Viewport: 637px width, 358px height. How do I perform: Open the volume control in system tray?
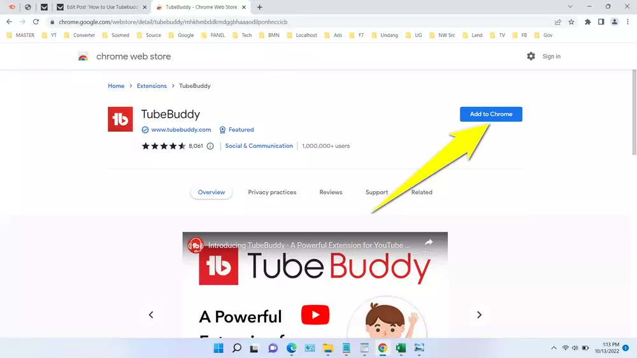point(575,348)
